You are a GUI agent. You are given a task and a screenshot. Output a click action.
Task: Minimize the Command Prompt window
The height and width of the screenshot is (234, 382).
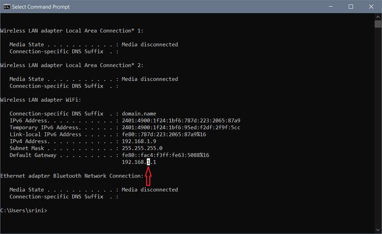(x=329, y=7)
